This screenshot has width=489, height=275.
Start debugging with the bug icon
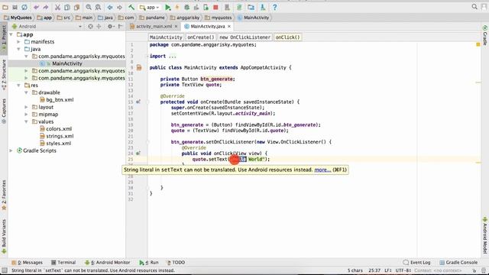[x=186, y=7]
